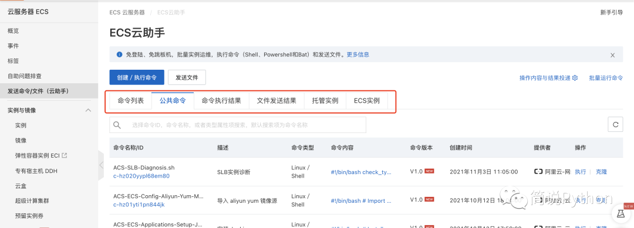Open 事件 in the sidebar
This screenshot has width=634, height=228.
pos(14,46)
